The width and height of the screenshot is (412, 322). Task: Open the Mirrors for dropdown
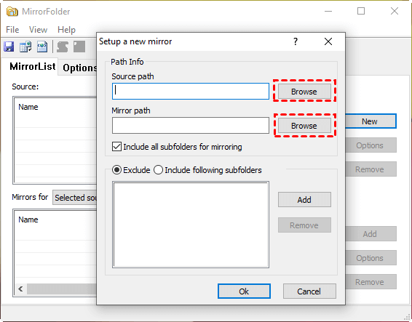point(75,198)
